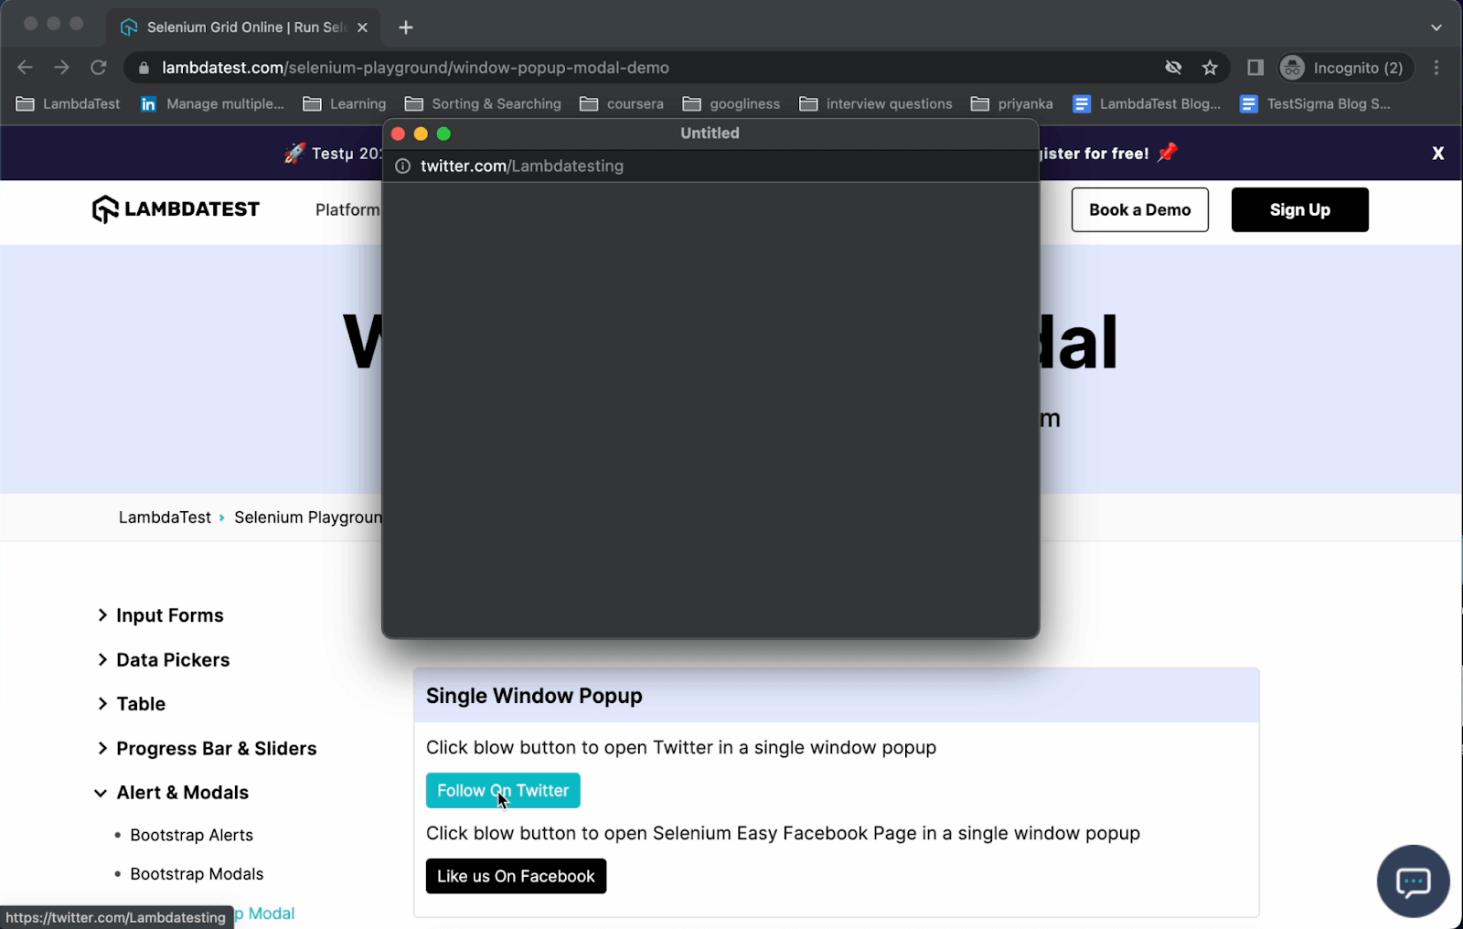
Task: Select the Selenium Grid Online browser tab
Action: (x=242, y=27)
